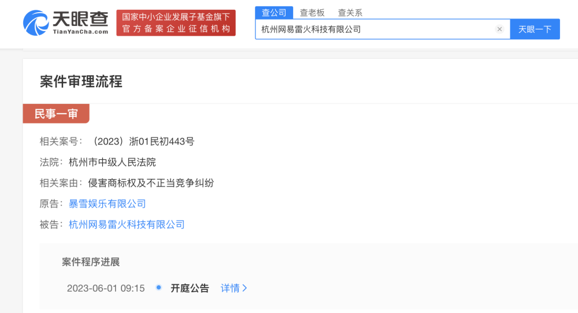Click the 开庭公告 entry label

tap(190, 288)
